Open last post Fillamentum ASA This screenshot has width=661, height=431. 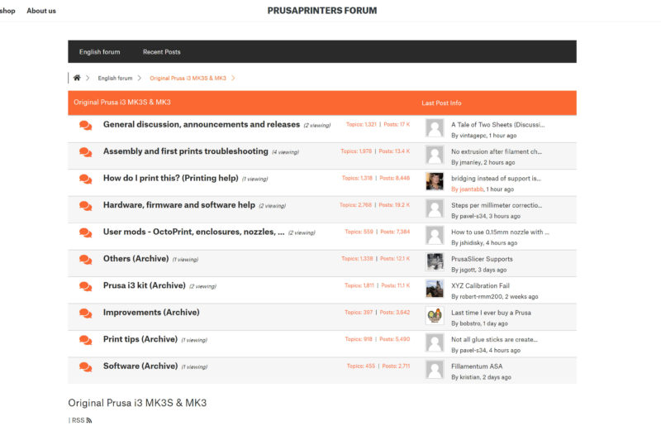tap(477, 366)
